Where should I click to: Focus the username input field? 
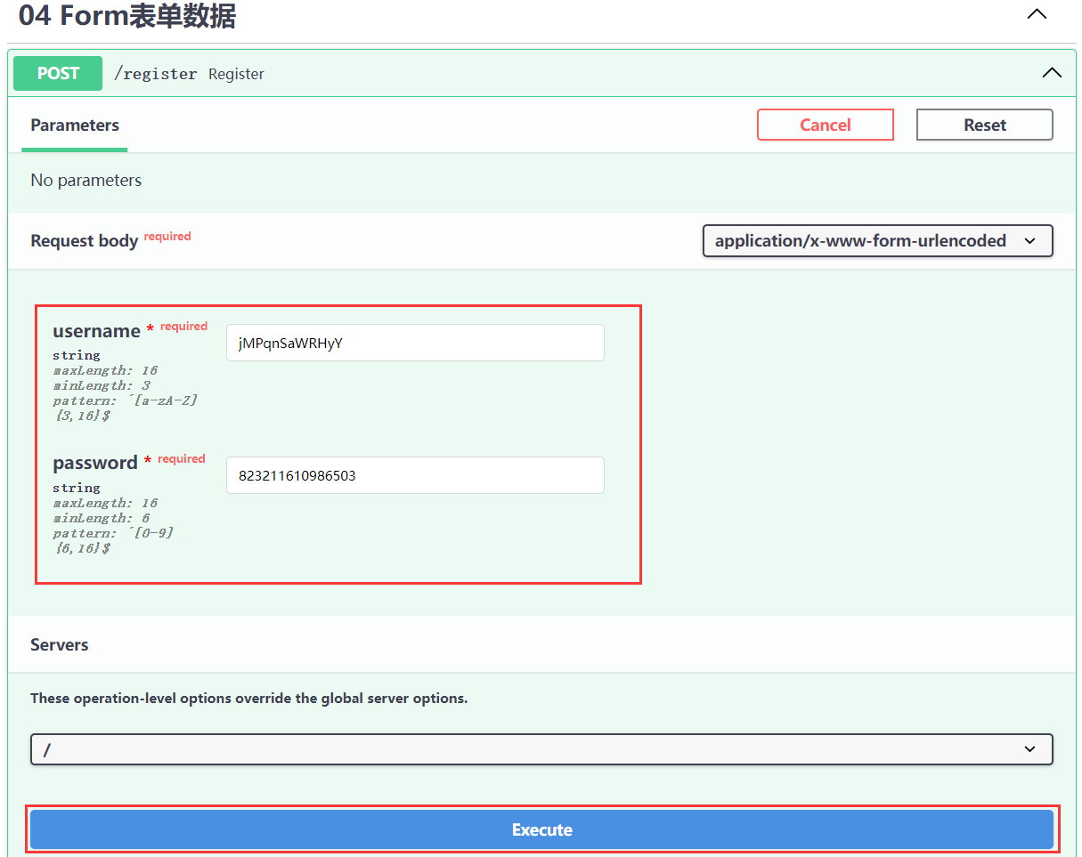[415, 343]
